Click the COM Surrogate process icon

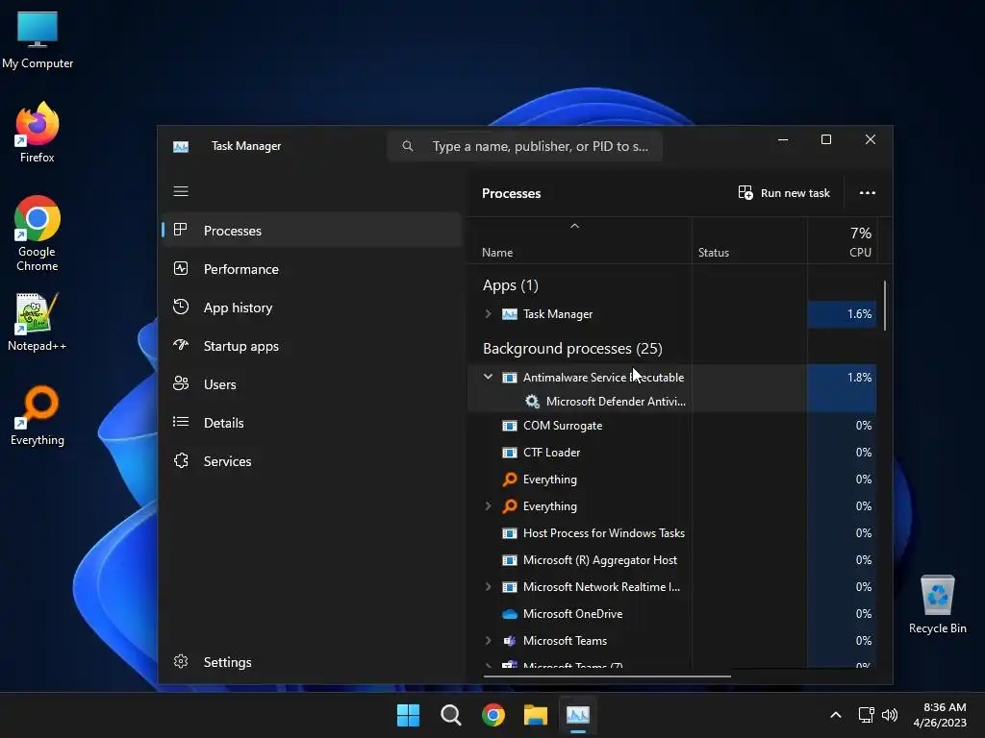[510, 426]
